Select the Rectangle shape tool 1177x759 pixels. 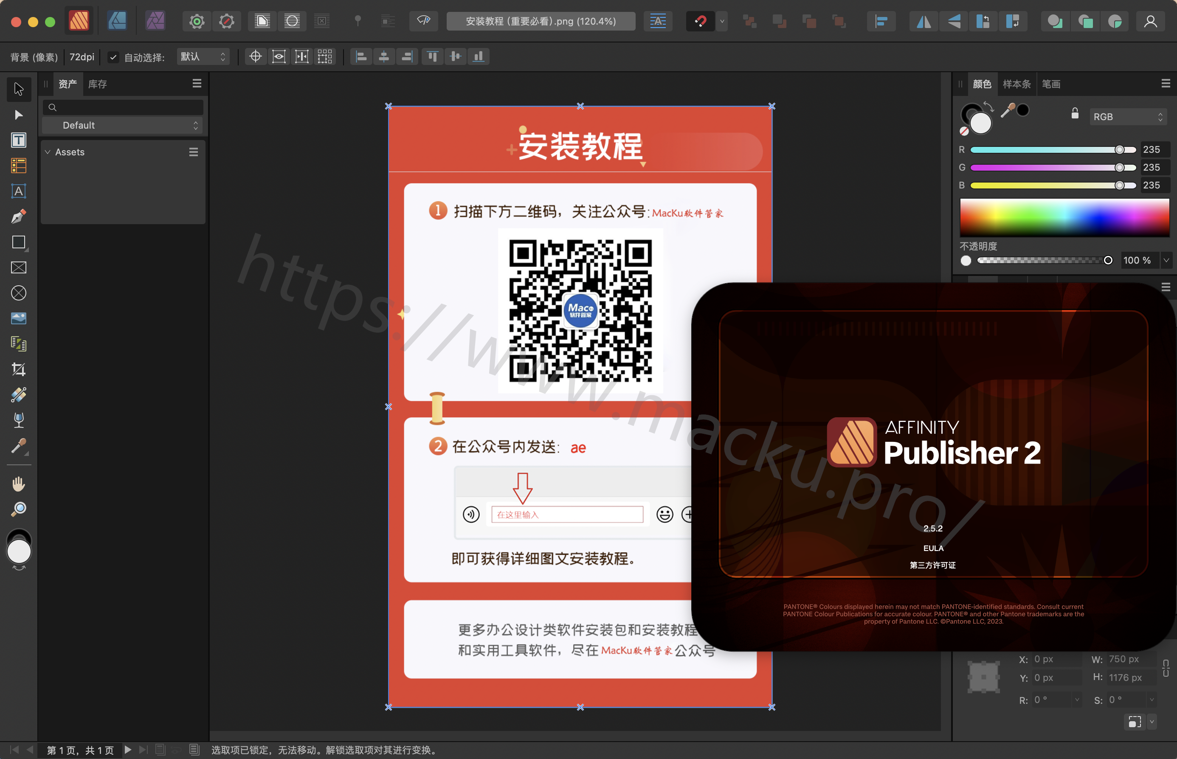pos(19,242)
